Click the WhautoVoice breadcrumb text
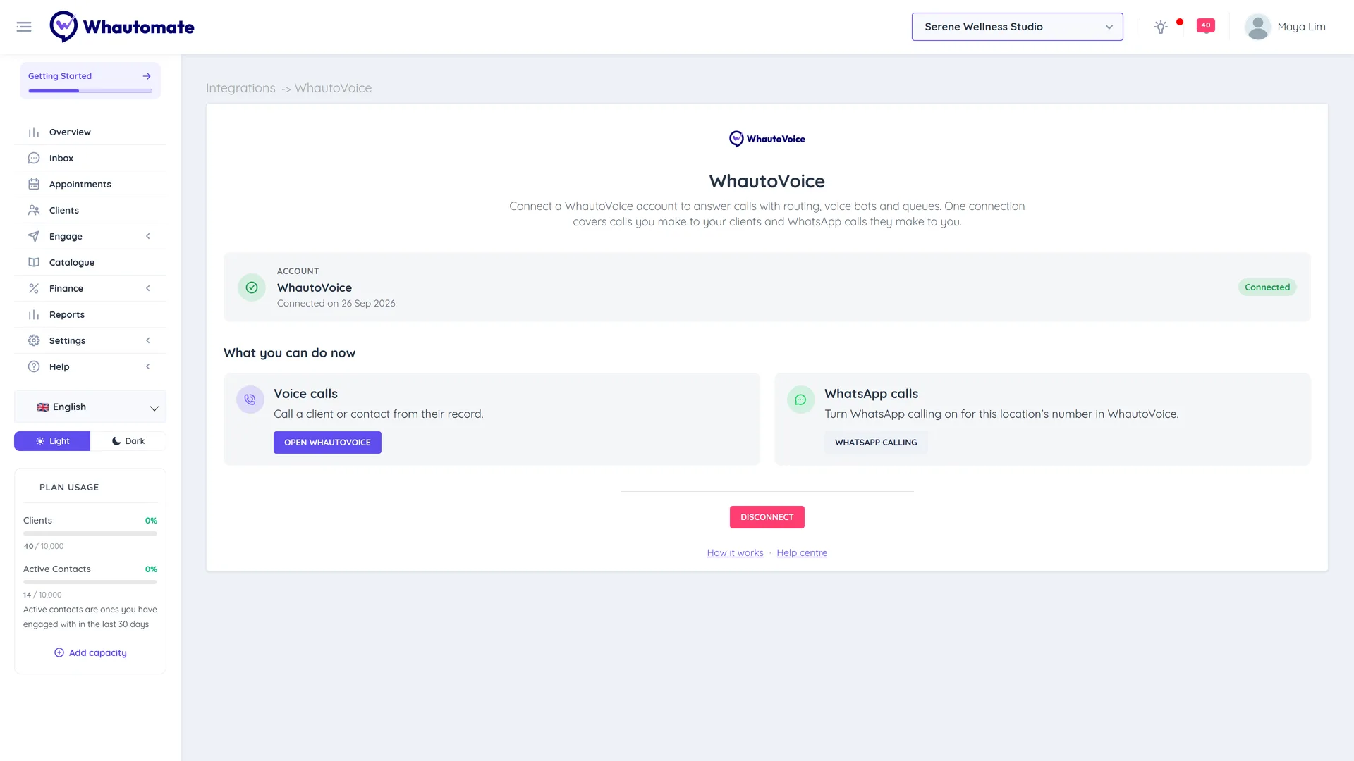Screen dimensions: 1354x761 [333, 88]
